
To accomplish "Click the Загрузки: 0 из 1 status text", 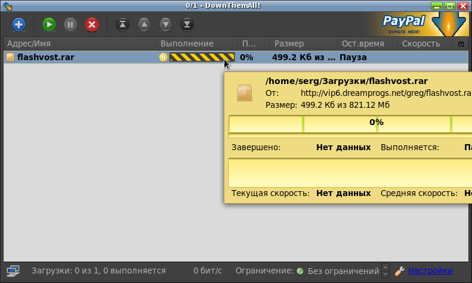I will click(98, 270).
